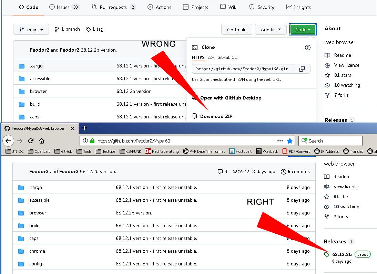Open the page actions three-dot menu
Screen dimensions: 377x274
(280, 141)
